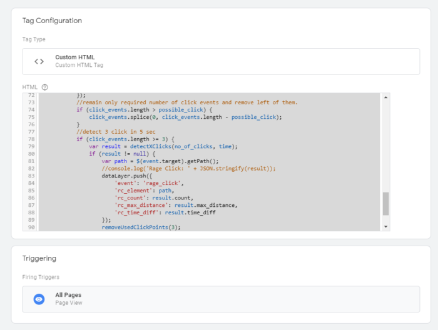438x330 pixels.
Task: Open the HTML field help icon
Action: (45, 87)
